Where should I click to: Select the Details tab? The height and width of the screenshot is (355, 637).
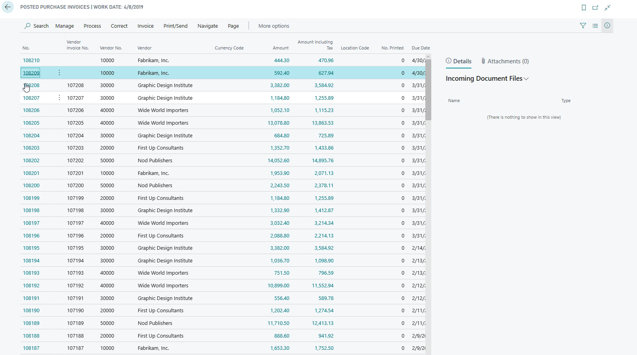coord(459,61)
